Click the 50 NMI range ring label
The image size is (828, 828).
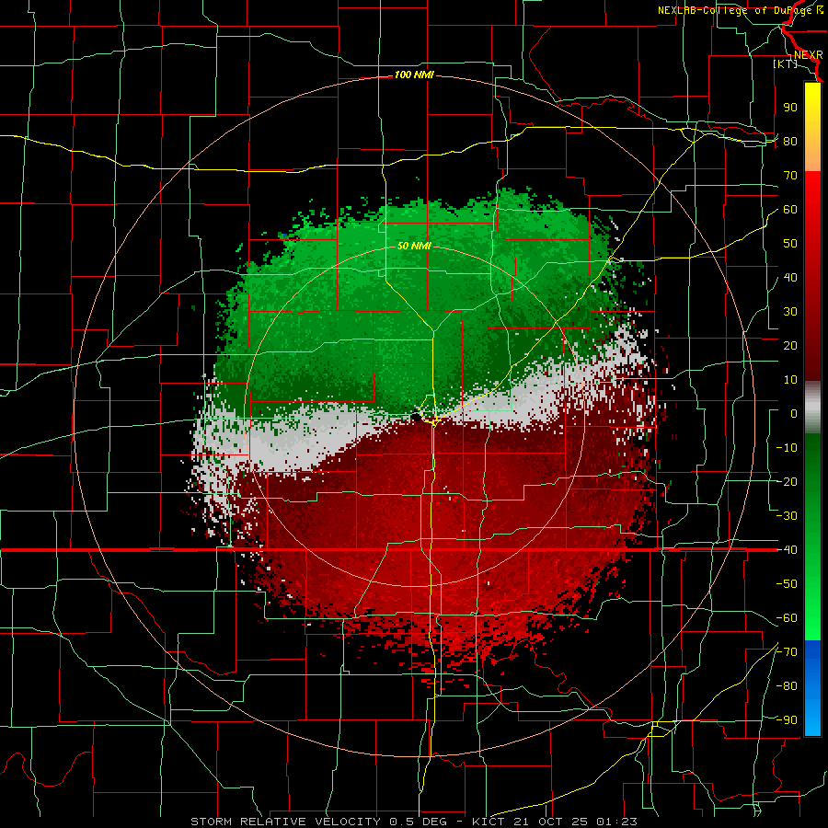click(414, 246)
